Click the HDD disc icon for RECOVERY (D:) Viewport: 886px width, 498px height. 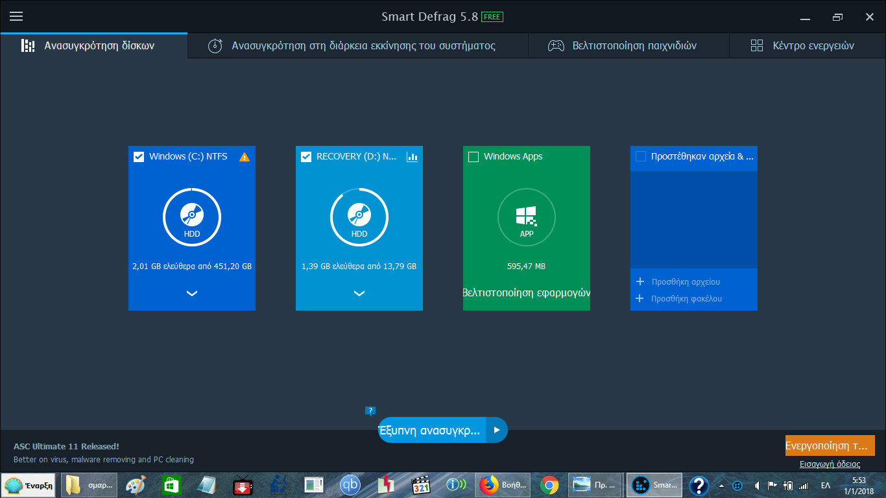click(x=359, y=217)
